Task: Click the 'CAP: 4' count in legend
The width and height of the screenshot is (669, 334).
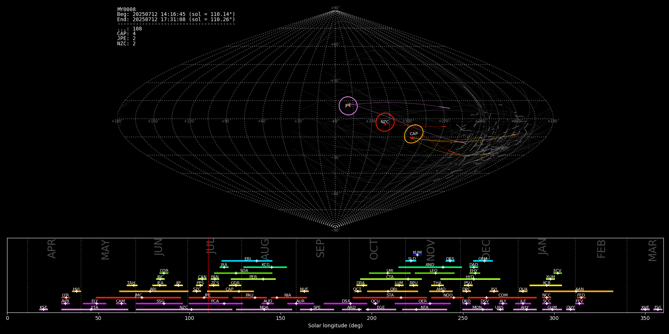Action: 126,34
